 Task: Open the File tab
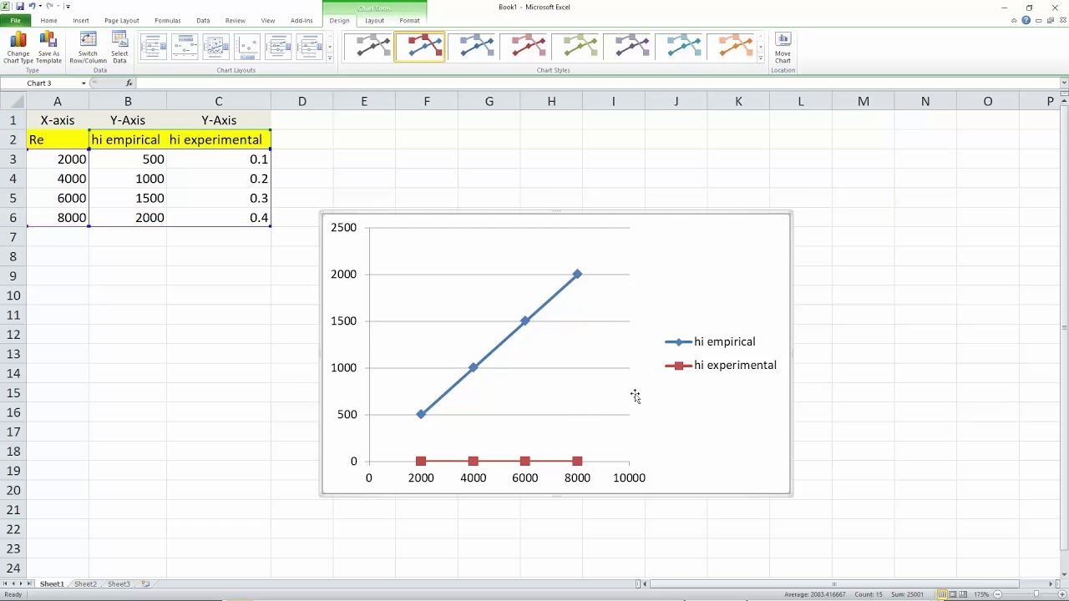coord(15,20)
